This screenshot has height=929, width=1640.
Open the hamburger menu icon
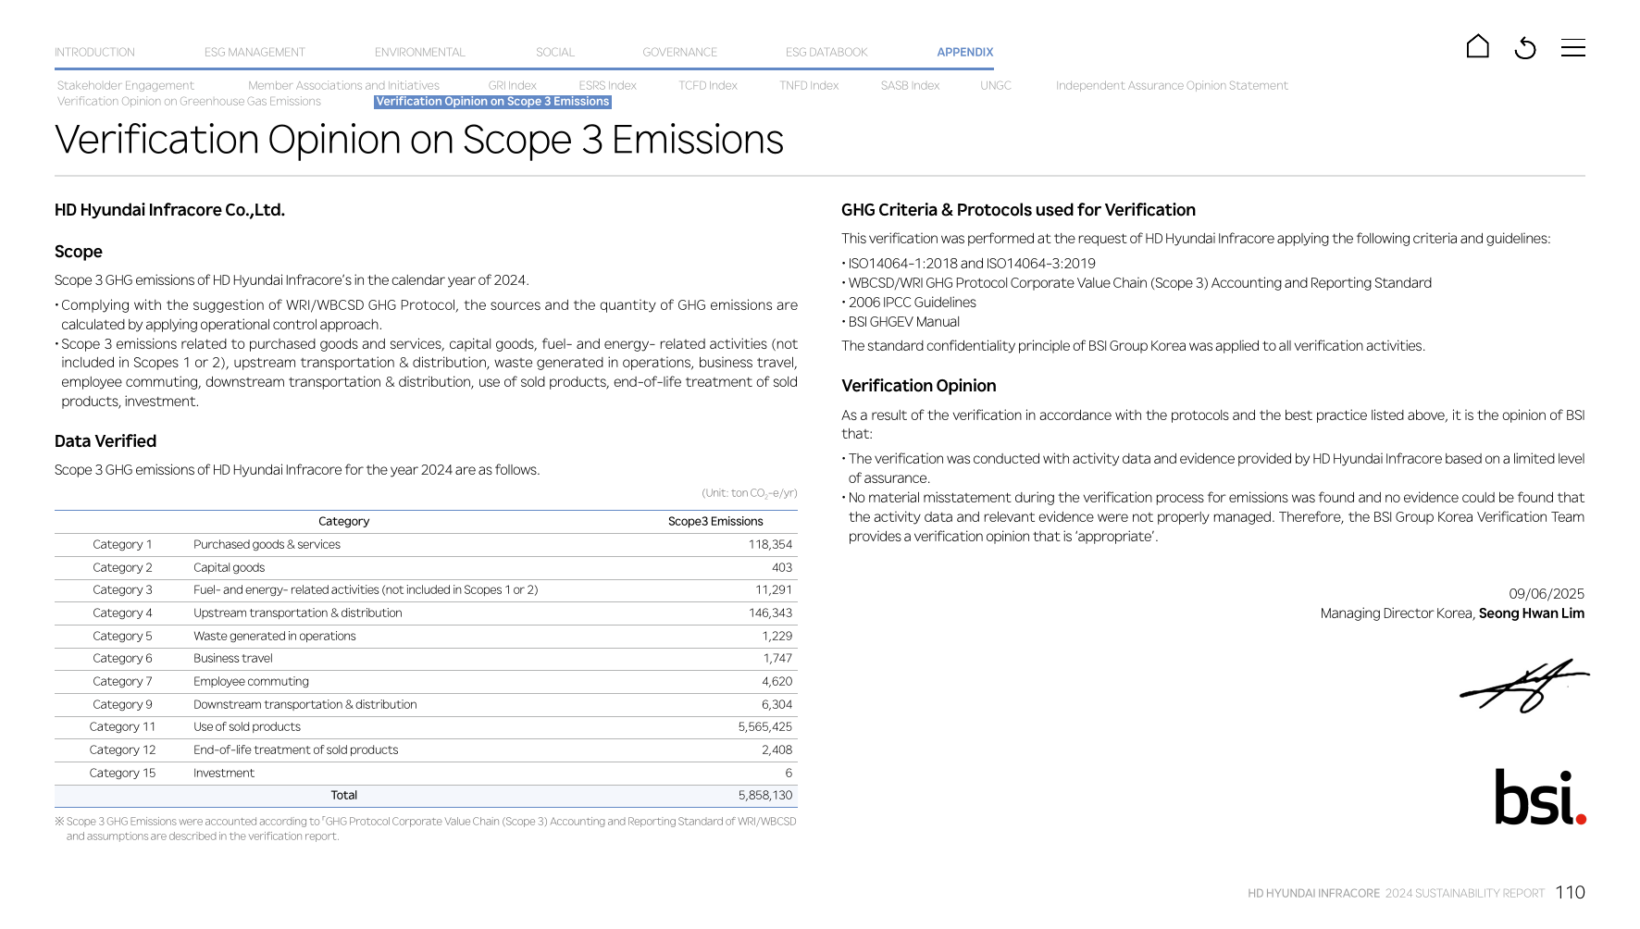pyautogui.click(x=1573, y=47)
